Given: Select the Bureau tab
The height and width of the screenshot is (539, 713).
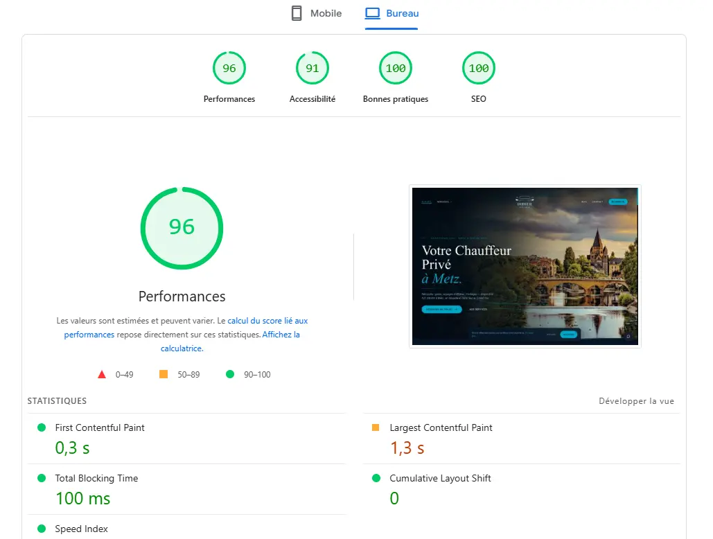Looking at the screenshot, I should click(x=391, y=13).
